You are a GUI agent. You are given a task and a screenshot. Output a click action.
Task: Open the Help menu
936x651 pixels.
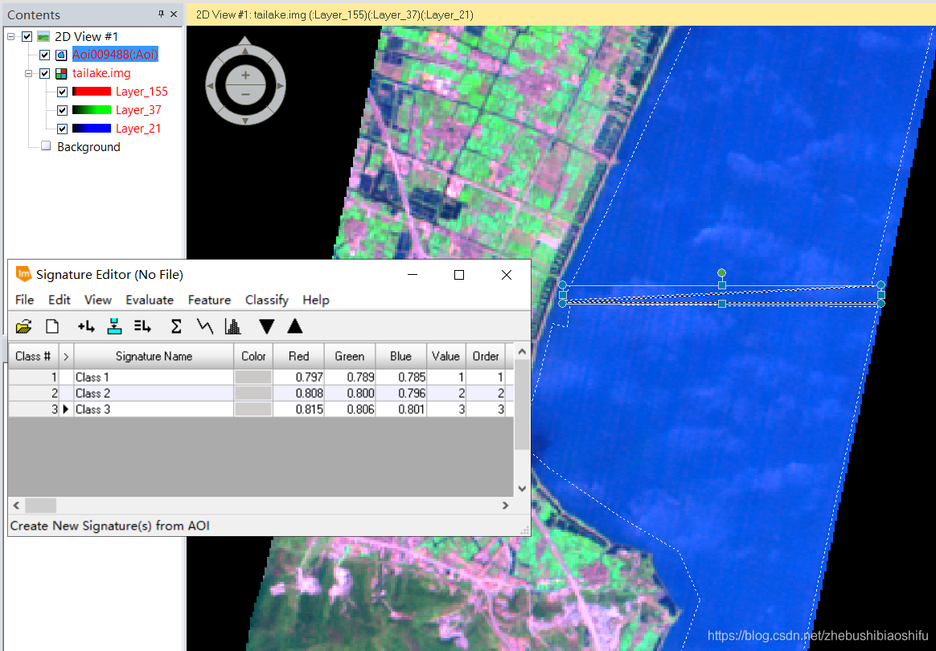click(316, 300)
